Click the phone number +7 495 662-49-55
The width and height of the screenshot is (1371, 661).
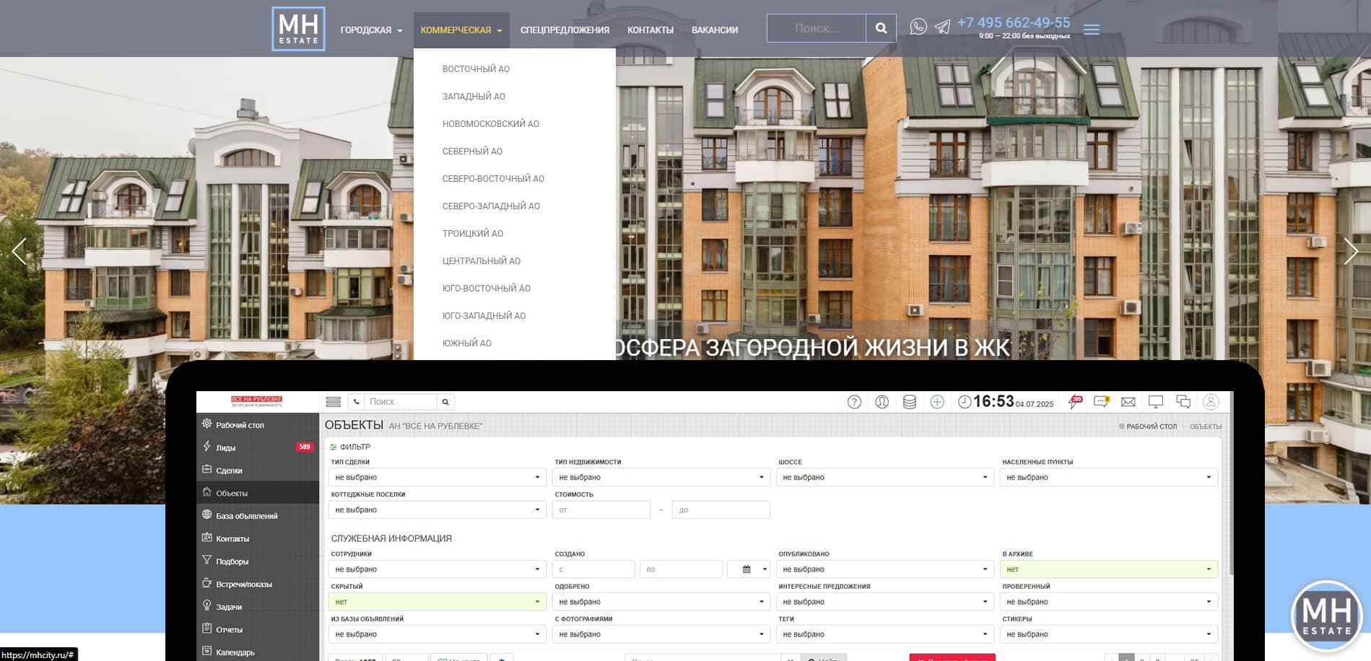tap(1013, 23)
